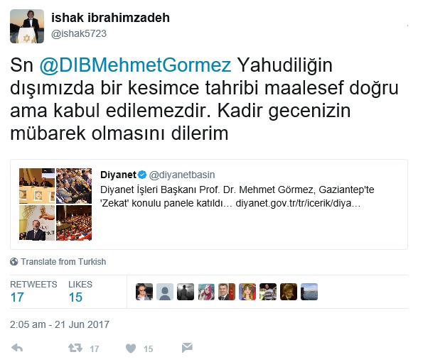Open the quoted tweet's top-left photo

click(x=37, y=186)
